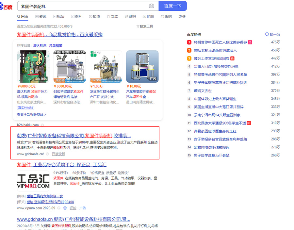Open 百度快照 cached page link
Viewport: 294px width, 230px height.
tap(59, 154)
